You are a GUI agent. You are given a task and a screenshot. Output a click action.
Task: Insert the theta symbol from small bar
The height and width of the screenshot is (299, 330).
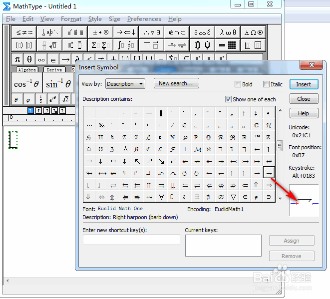point(29,59)
